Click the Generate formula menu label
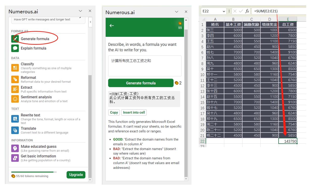 (x=35, y=39)
